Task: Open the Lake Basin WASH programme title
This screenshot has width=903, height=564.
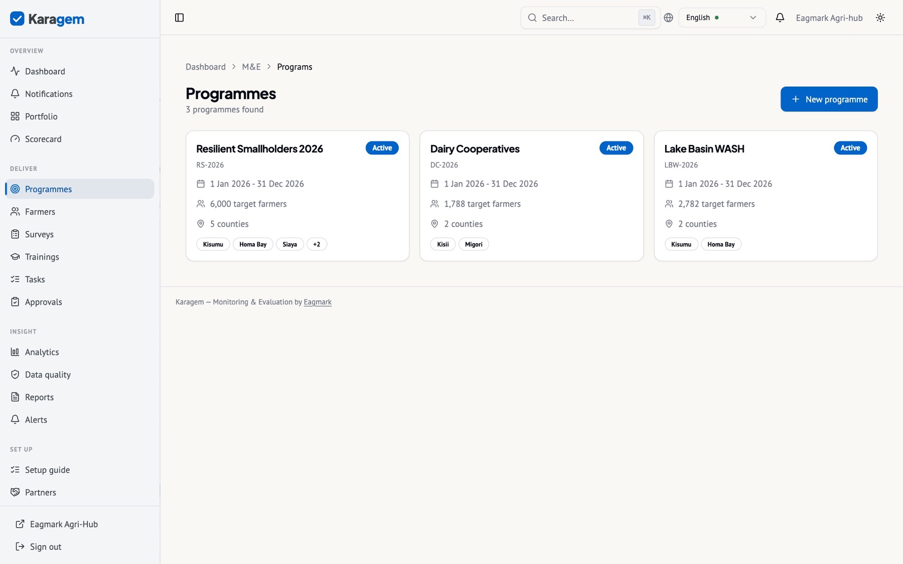Action: click(704, 149)
